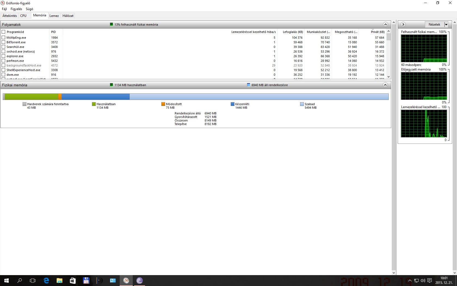Open Action Center notification icon

point(430,281)
